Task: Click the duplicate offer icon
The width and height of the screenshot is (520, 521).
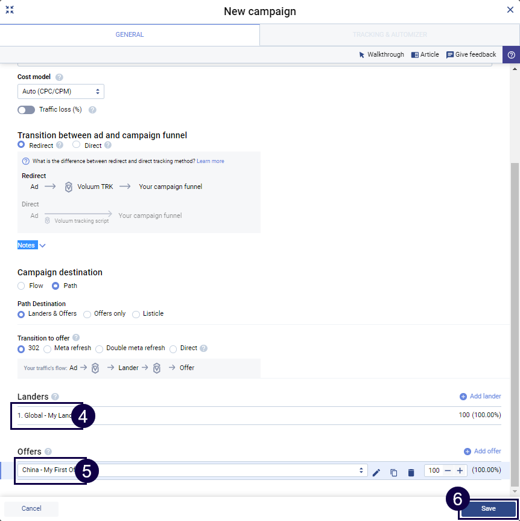Action: point(394,472)
